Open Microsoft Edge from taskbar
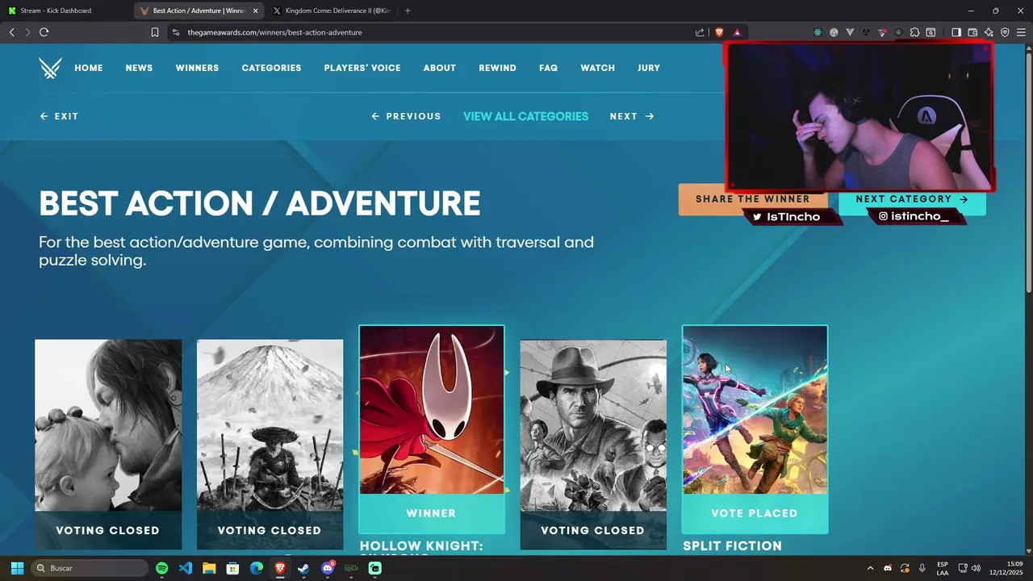The height and width of the screenshot is (581, 1033). [257, 568]
